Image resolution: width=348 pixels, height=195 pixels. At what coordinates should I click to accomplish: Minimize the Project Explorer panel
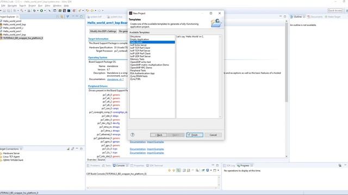click(77, 16)
